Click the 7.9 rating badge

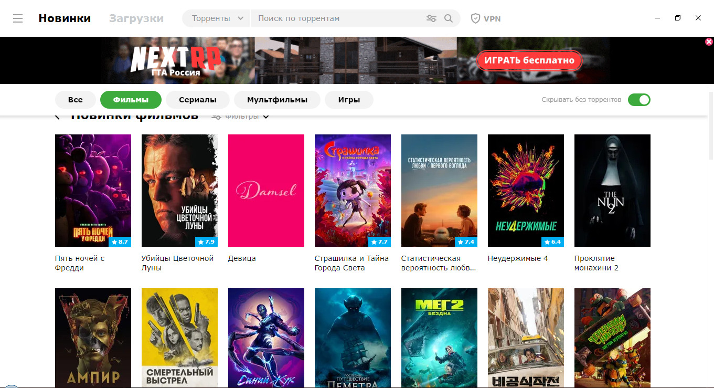207,242
